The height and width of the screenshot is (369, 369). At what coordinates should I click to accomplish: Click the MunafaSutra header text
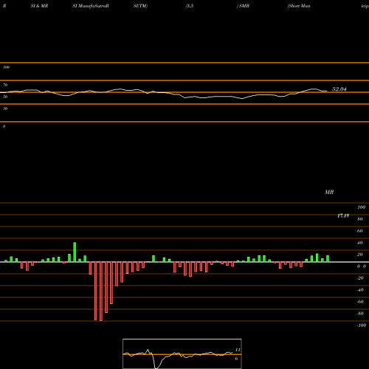click(91, 6)
